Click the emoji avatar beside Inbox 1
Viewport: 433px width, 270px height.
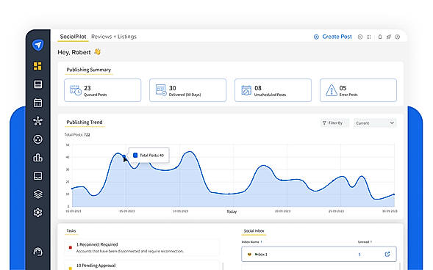point(249,255)
